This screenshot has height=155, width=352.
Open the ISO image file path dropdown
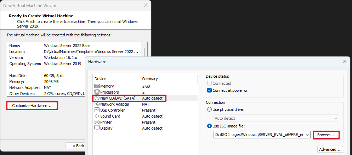[307, 135]
